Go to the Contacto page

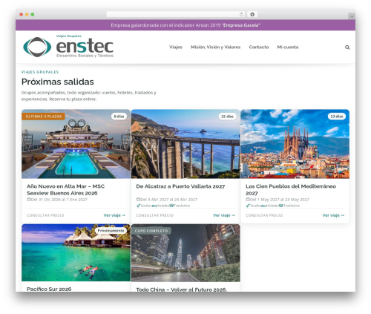[x=259, y=47]
